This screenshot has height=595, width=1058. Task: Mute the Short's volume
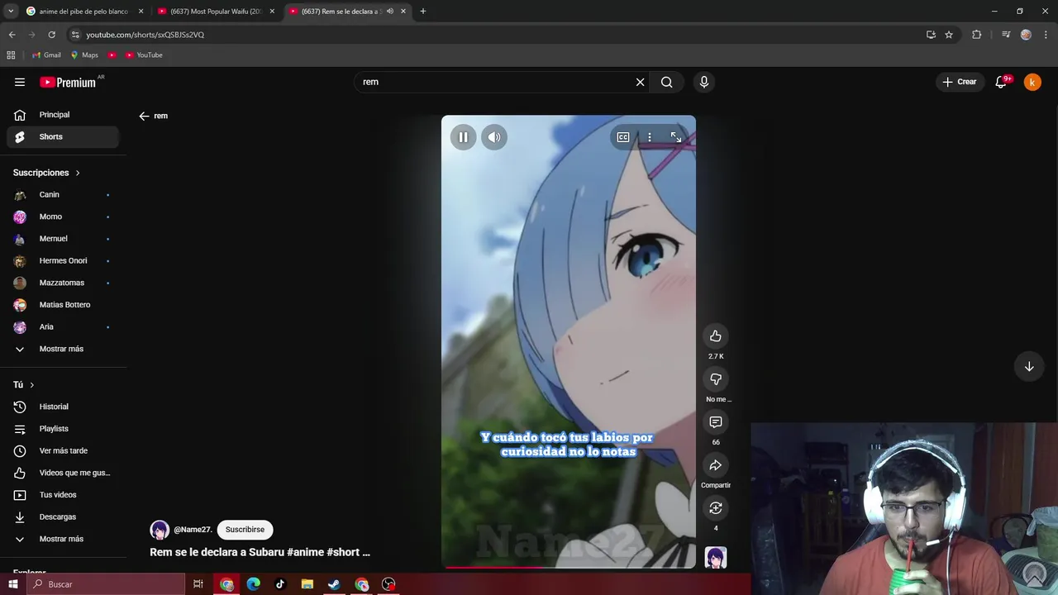coord(494,137)
